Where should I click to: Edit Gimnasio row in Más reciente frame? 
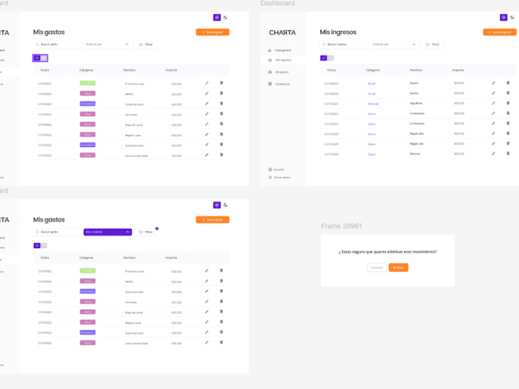tap(207, 301)
